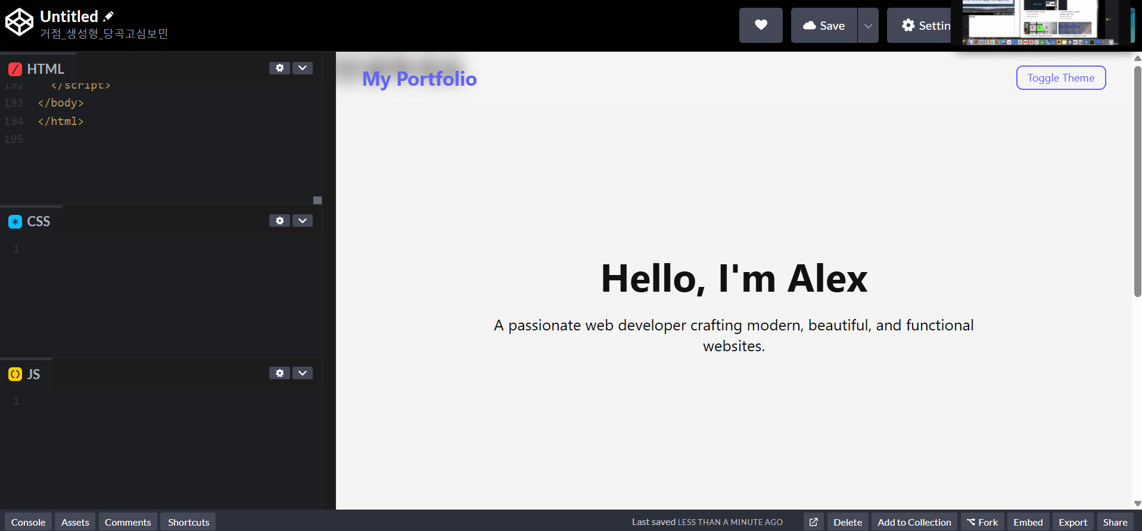The height and width of the screenshot is (531, 1142).
Task: Click the JS language icon
Action: click(15, 374)
